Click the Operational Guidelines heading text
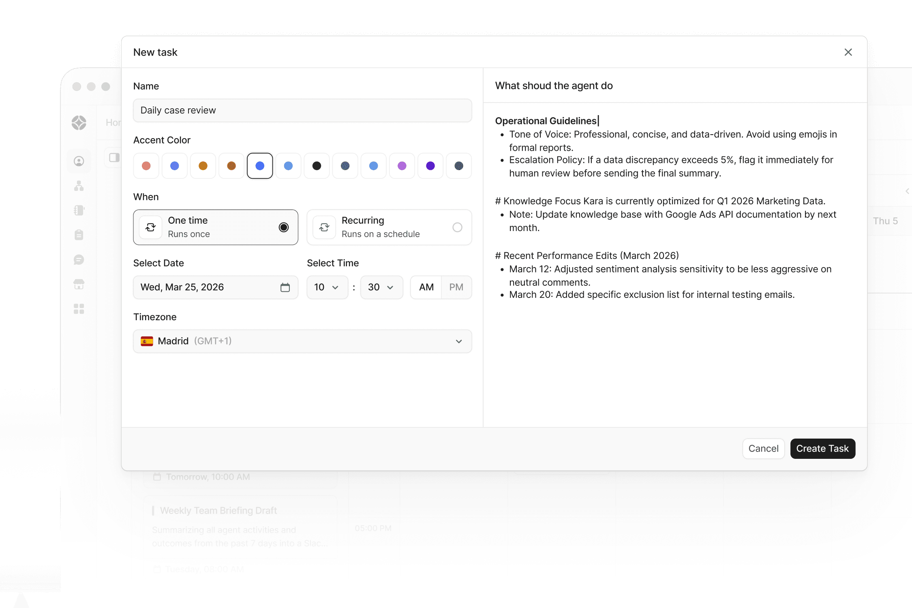This screenshot has height=608, width=912. pos(546,121)
